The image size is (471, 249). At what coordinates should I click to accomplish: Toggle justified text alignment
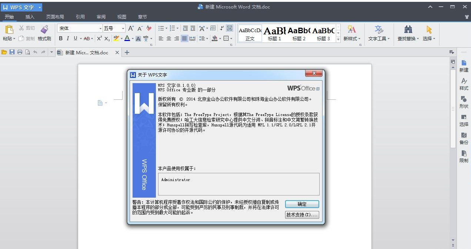pos(184,38)
